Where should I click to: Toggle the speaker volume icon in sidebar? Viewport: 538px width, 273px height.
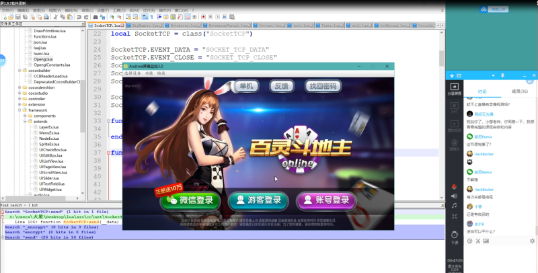click(455, 196)
